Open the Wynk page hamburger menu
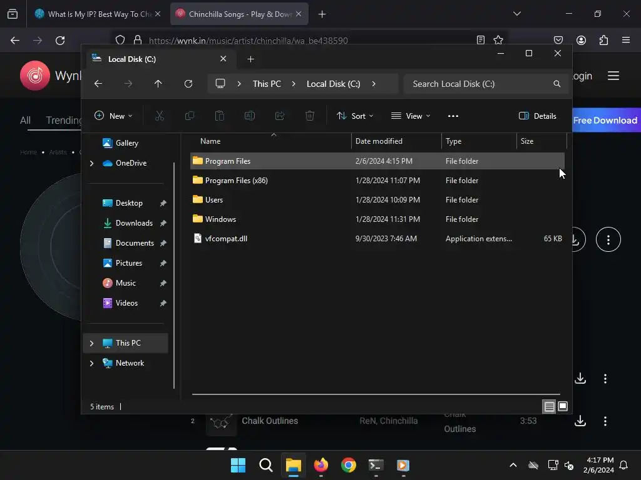 point(613,76)
